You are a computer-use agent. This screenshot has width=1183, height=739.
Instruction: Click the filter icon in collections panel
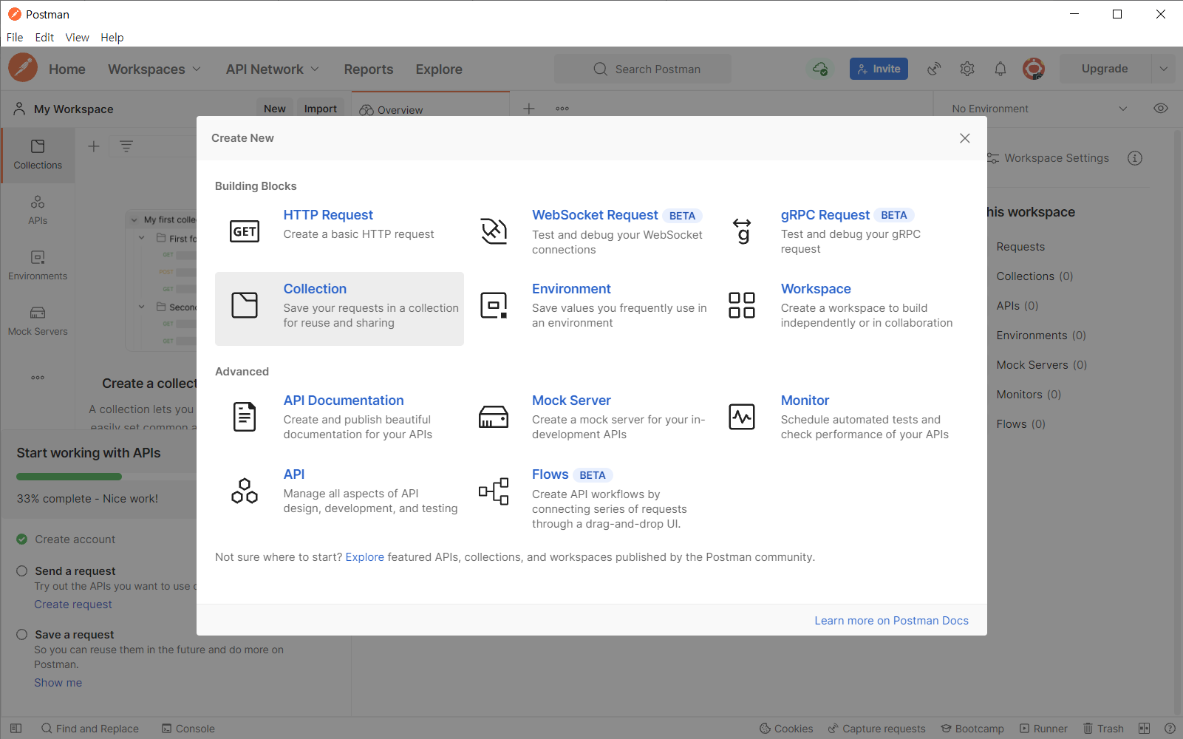pyautogui.click(x=126, y=146)
